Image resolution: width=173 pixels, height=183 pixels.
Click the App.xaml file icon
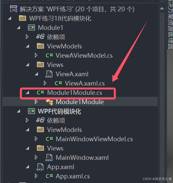point(40,167)
